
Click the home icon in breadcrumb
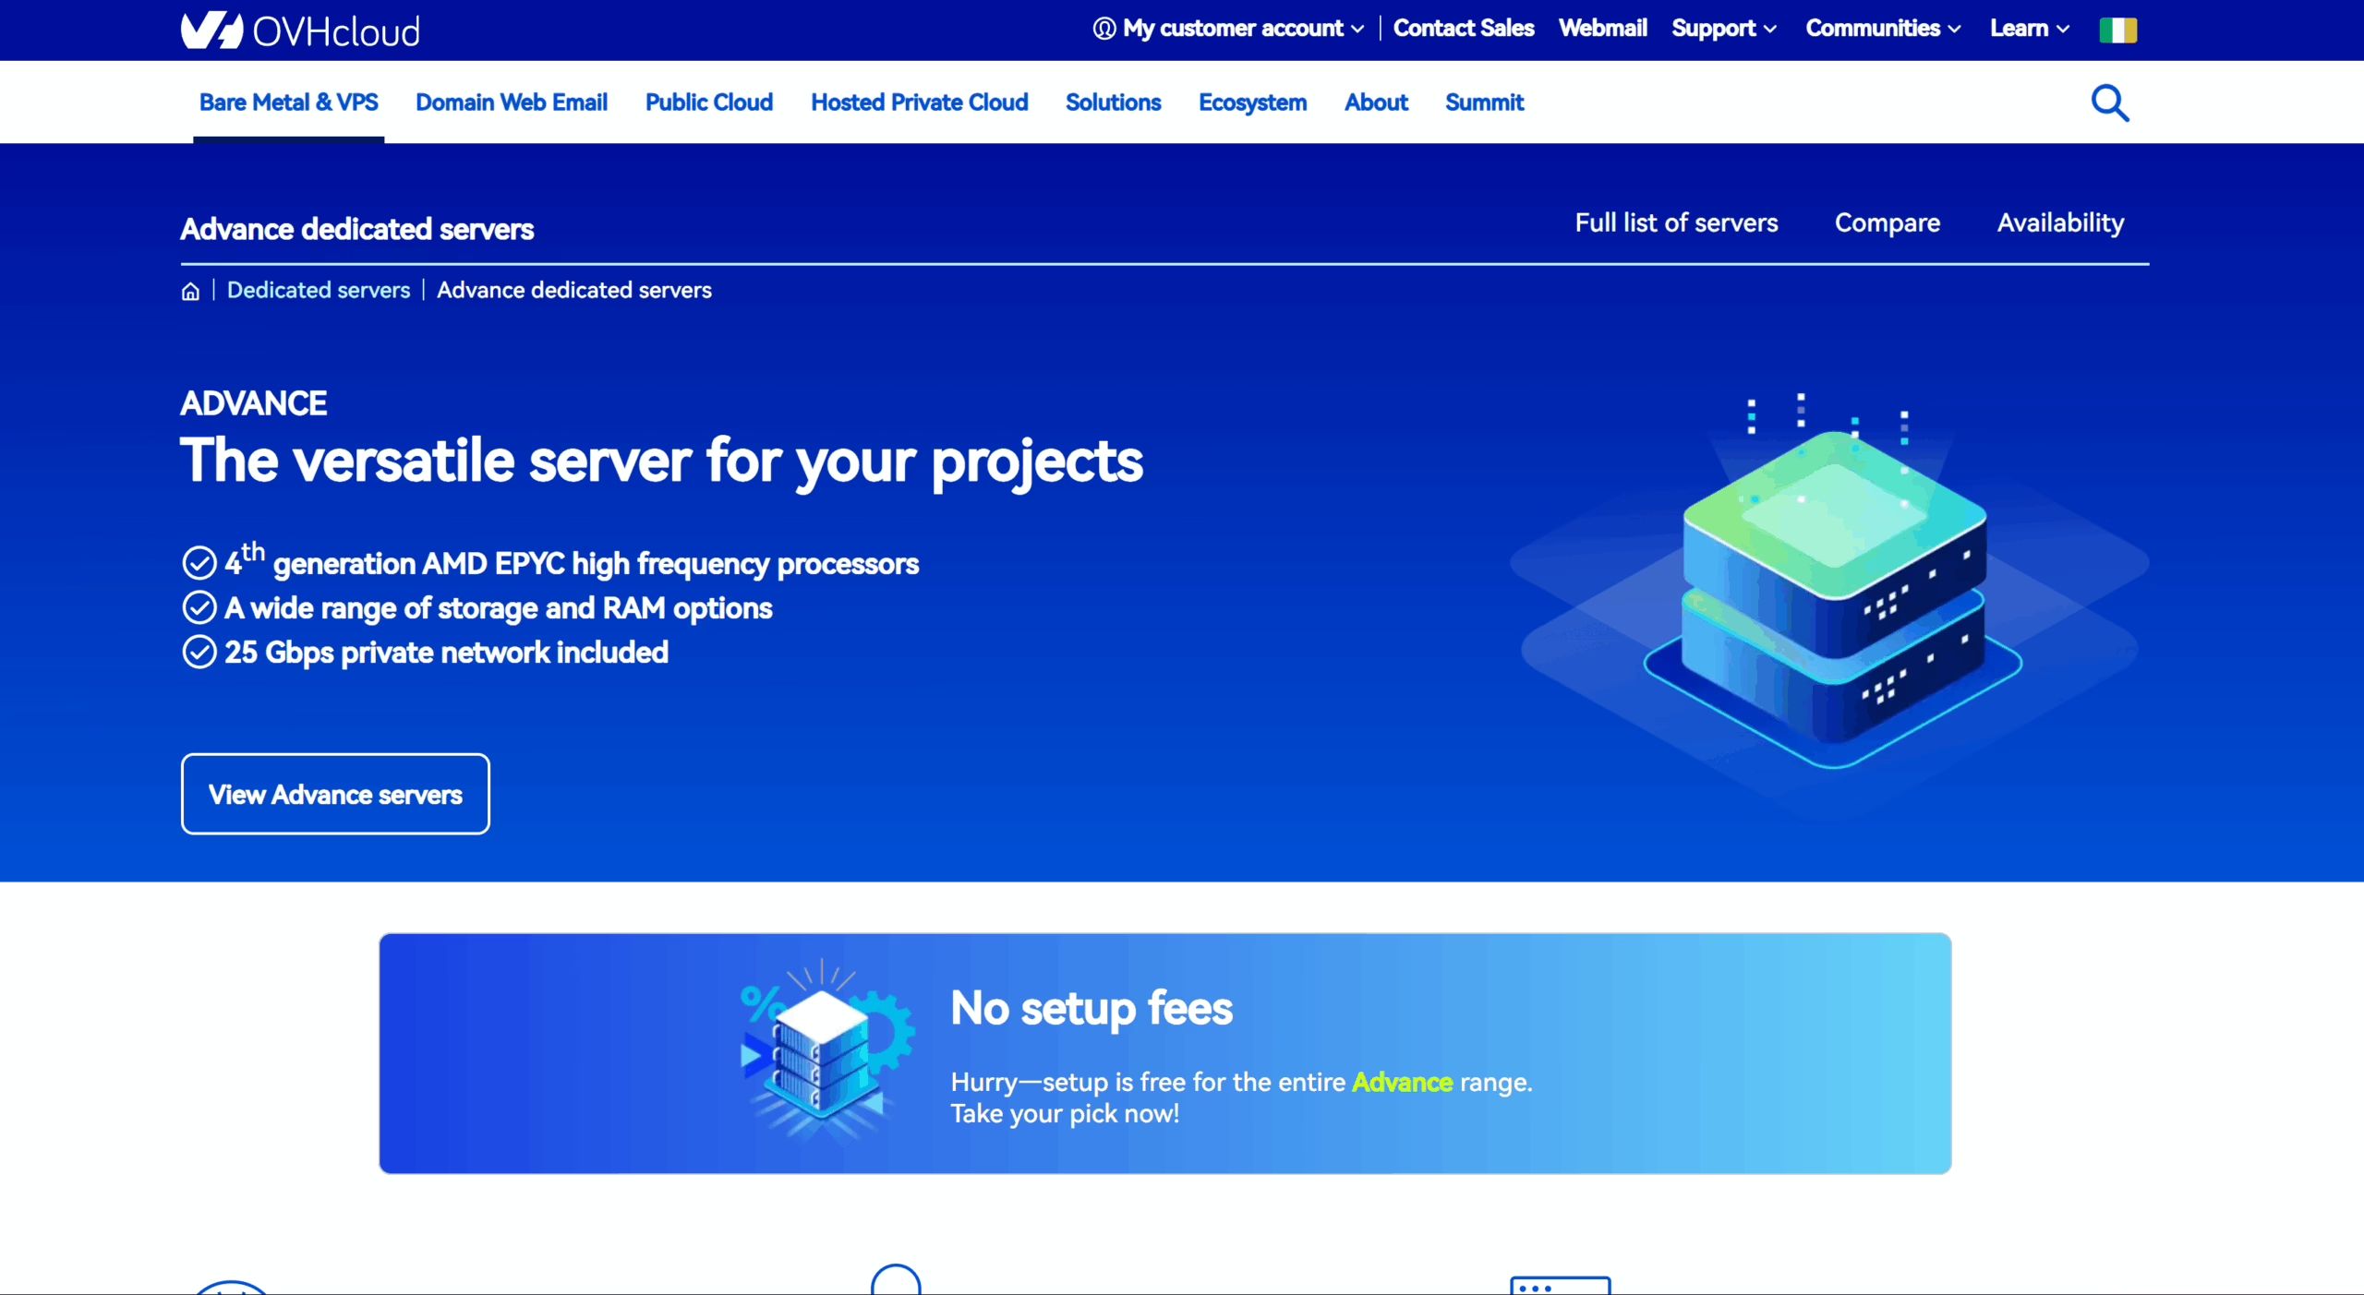click(190, 291)
